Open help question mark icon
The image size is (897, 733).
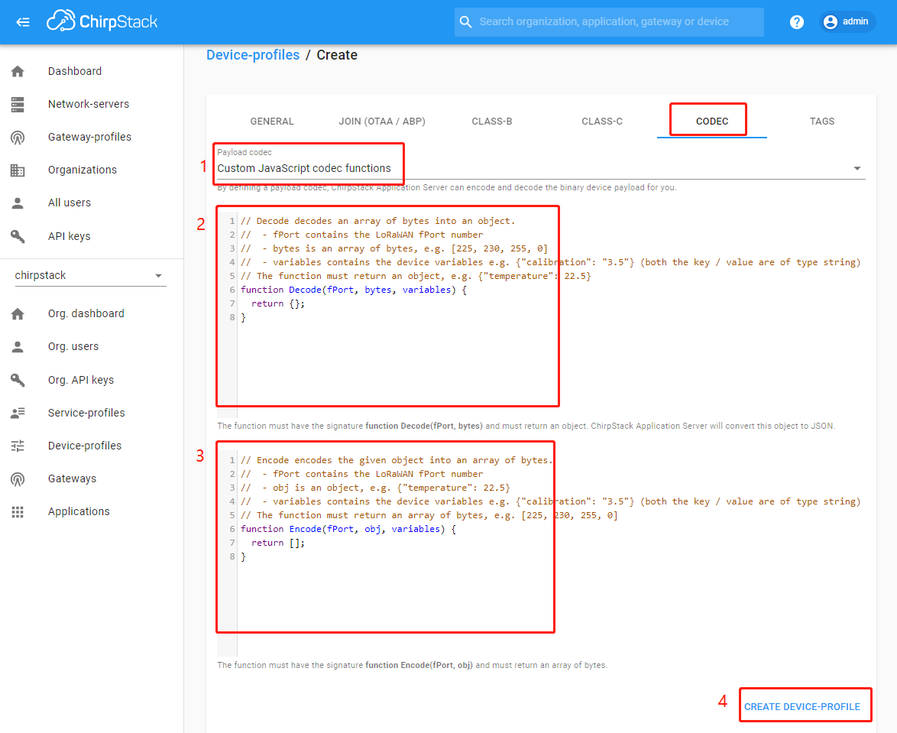pyautogui.click(x=796, y=21)
